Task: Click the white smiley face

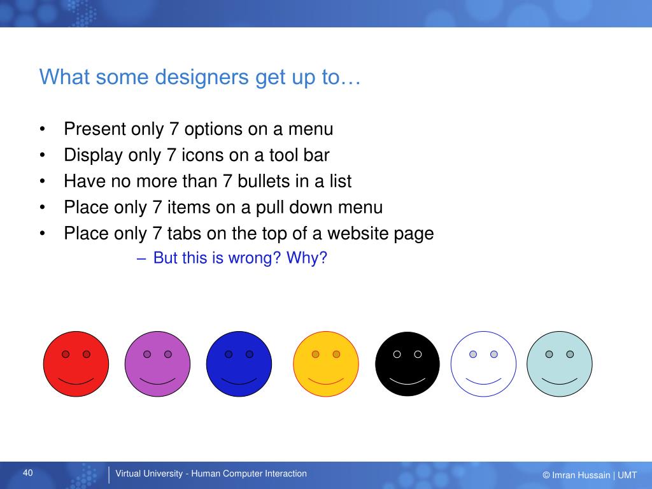Action: (484, 364)
